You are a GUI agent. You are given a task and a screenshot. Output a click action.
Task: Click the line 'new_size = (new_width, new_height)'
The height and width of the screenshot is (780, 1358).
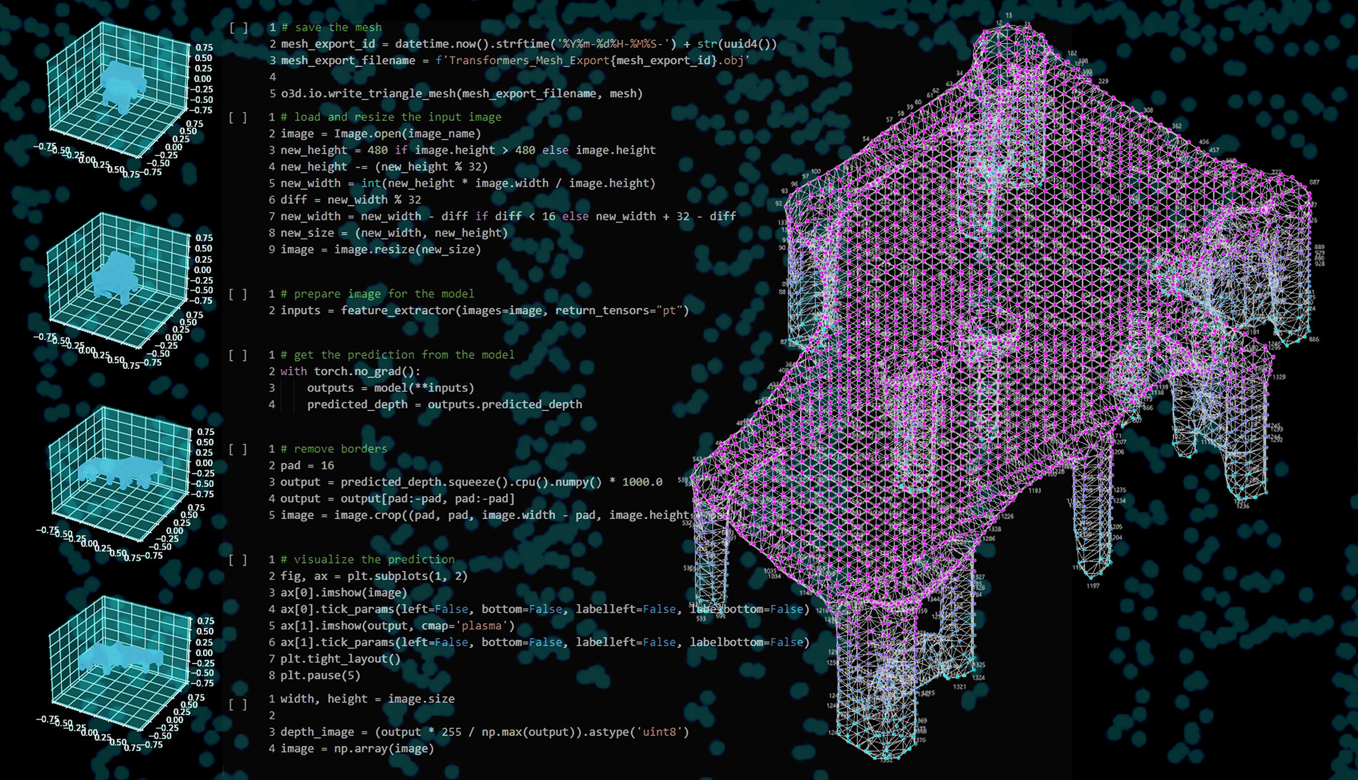394,233
